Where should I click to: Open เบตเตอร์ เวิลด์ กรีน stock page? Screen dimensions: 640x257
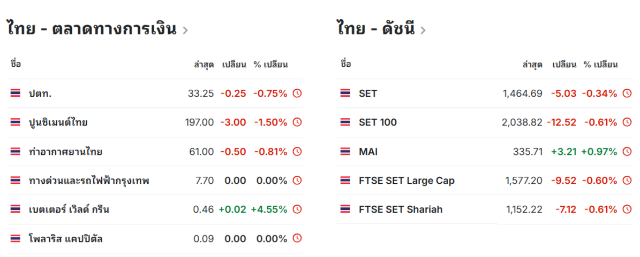69,210
